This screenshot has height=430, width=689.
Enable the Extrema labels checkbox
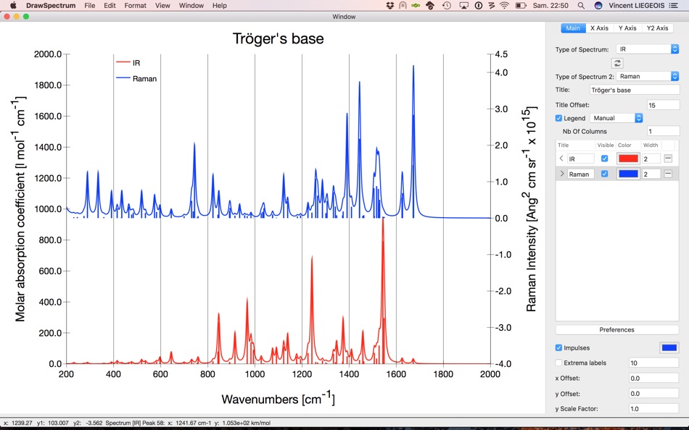558,363
